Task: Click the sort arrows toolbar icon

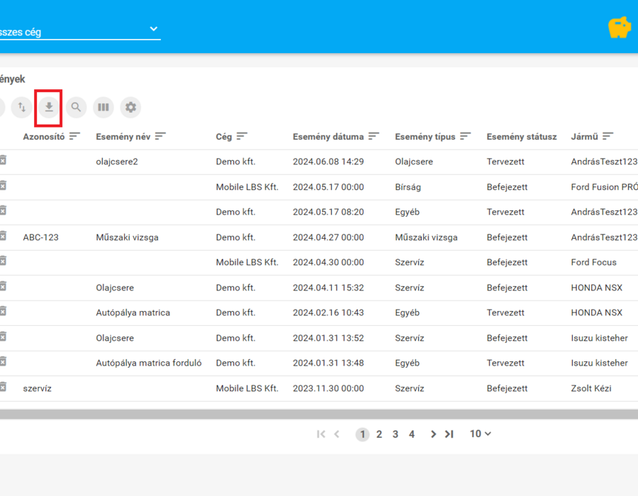Action: [21, 107]
